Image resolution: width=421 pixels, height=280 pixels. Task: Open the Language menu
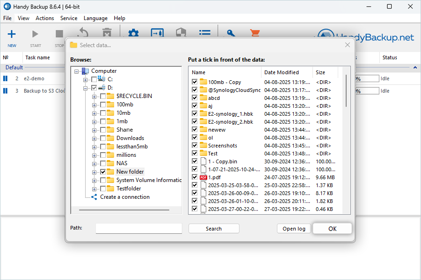coord(95,18)
